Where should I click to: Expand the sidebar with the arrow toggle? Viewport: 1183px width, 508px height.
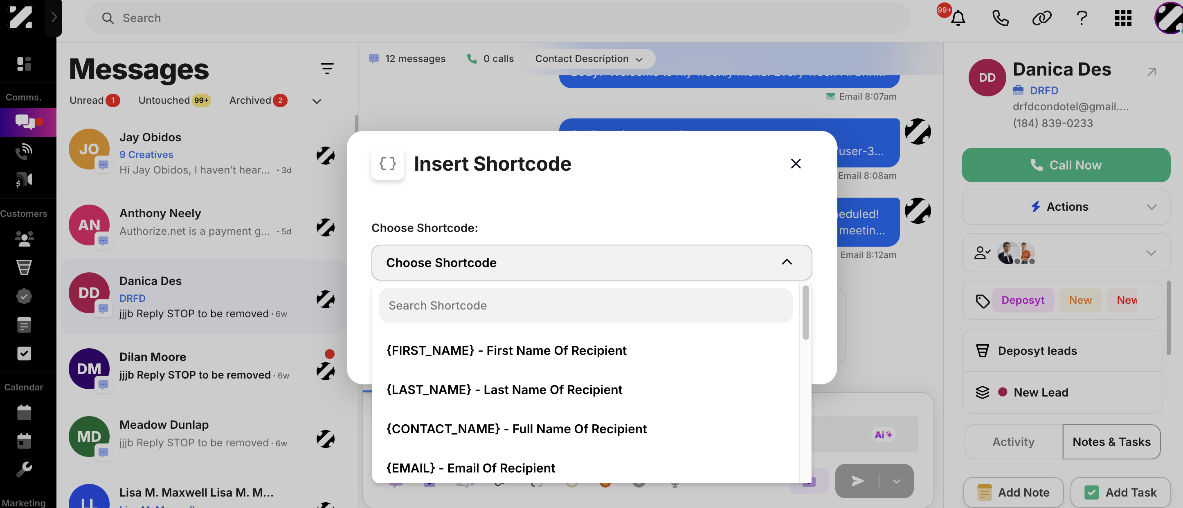coord(54,18)
